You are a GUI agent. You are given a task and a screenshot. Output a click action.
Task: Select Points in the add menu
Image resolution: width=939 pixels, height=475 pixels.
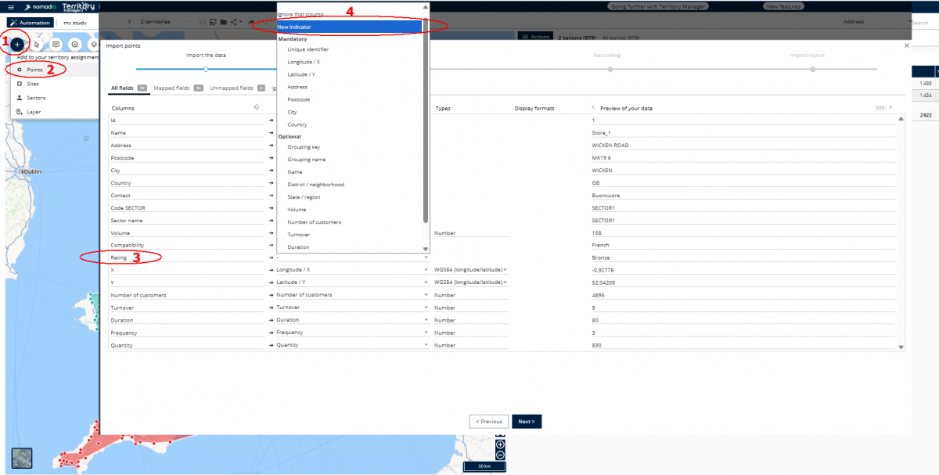[x=34, y=70]
